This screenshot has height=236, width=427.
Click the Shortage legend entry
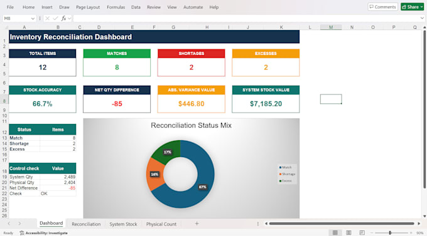(288, 174)
